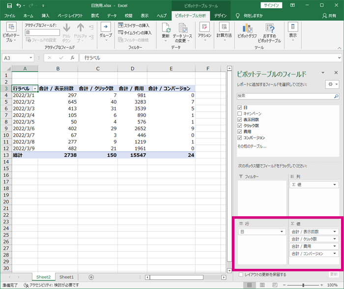
Task: Uncheck the 日 field checkbox
Action: (240, 108)
